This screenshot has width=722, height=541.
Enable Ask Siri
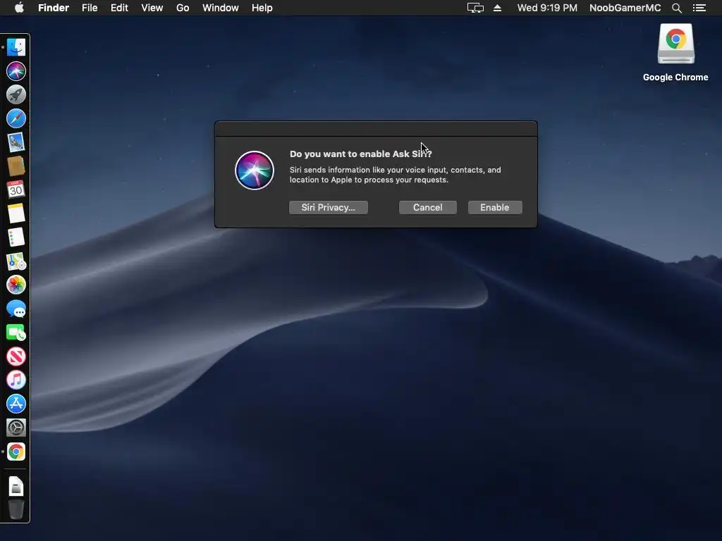tap(495, 208)
